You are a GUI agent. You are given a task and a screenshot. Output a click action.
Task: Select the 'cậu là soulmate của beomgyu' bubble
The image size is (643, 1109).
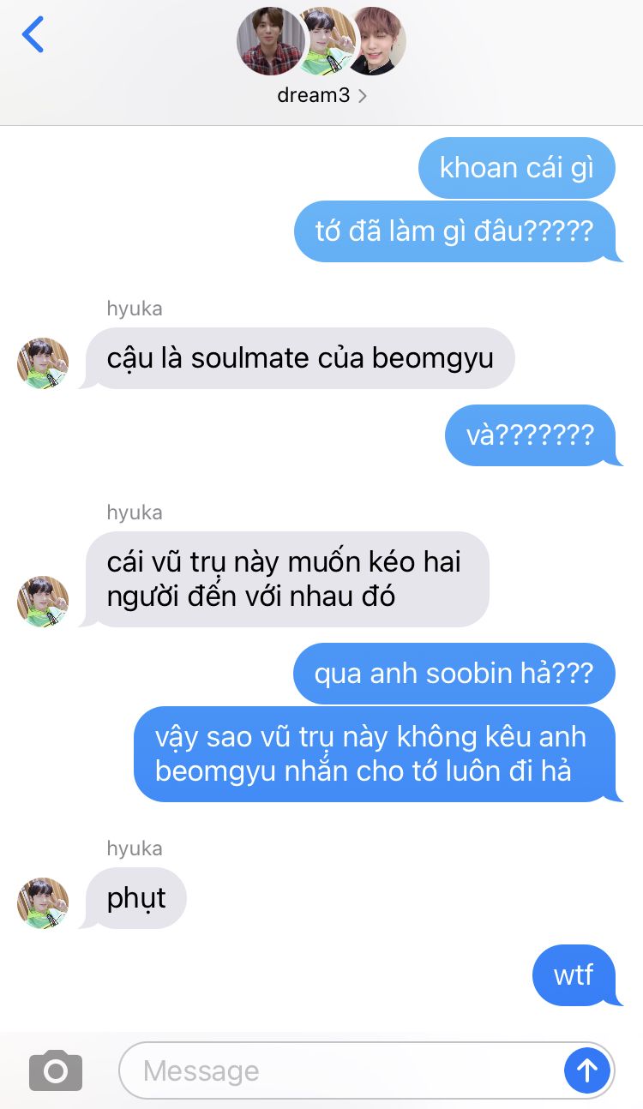pos(298,358)
